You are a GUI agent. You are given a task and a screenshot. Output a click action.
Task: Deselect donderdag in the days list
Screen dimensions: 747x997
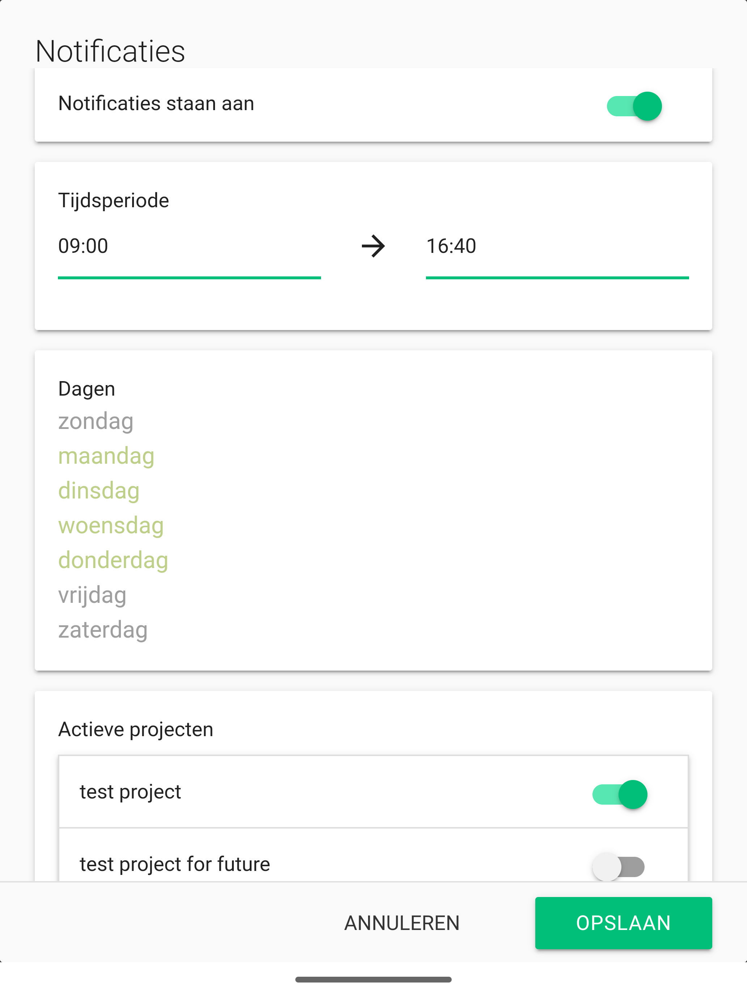113,560
